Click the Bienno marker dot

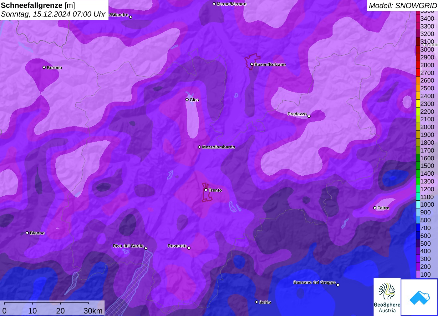pos(27,233)
